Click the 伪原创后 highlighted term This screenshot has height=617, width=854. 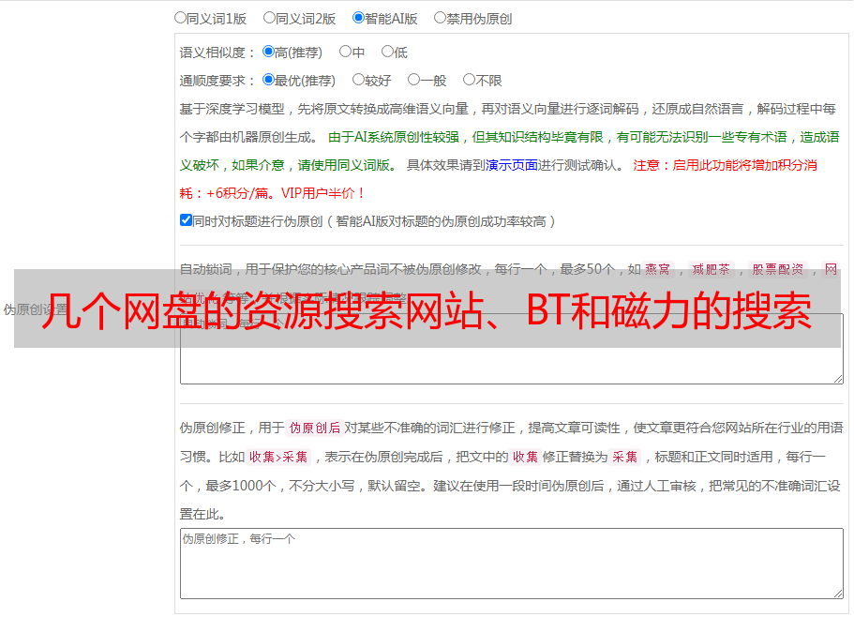pyautogui.click(x=314, y=428)
